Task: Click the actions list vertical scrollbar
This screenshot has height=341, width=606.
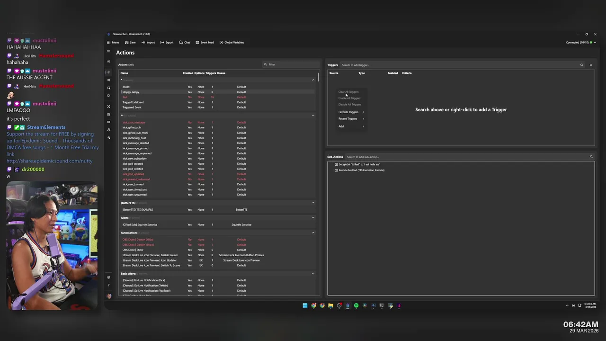Action: [319, 77]
